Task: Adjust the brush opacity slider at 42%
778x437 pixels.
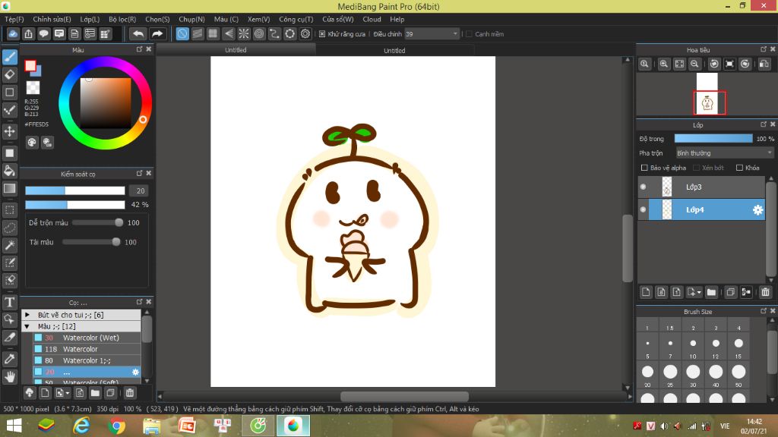Action: [75, 205]
